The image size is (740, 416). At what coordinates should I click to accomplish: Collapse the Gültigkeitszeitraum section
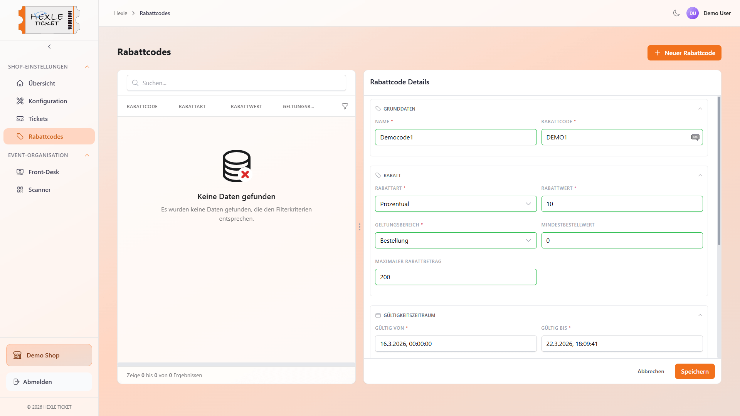coord(700,315)
